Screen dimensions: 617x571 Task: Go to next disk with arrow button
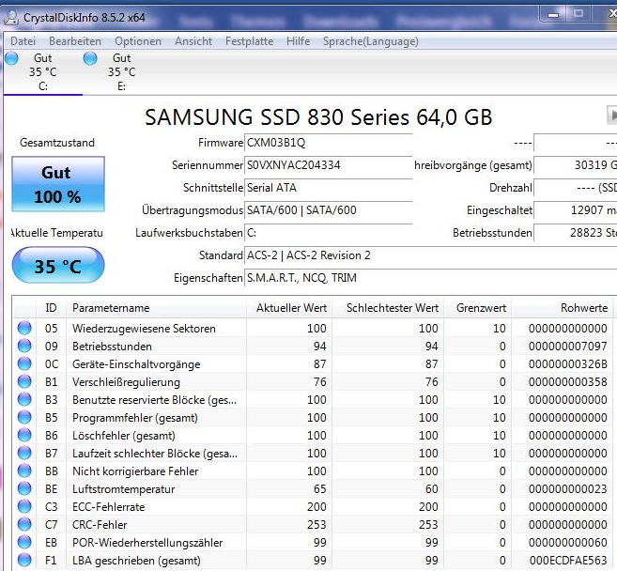[612, 116]
